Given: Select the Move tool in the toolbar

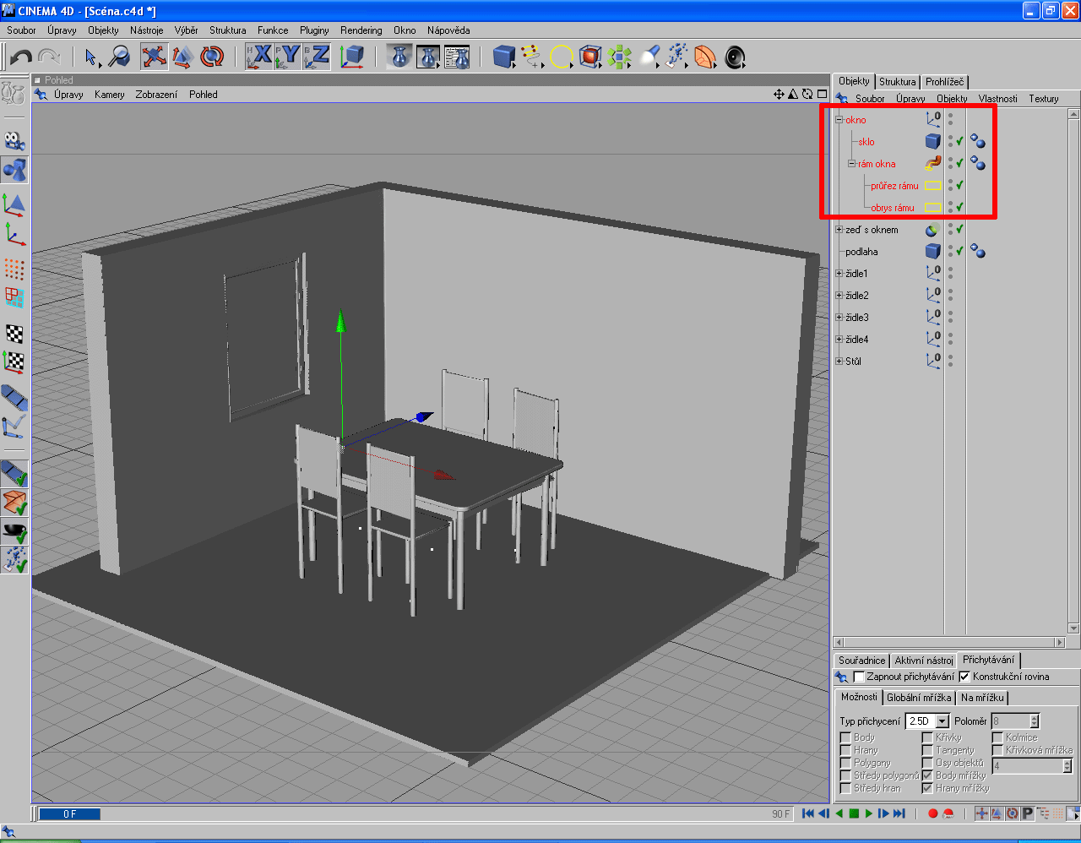Looking at the screenshot, I should tap(153, 57).
